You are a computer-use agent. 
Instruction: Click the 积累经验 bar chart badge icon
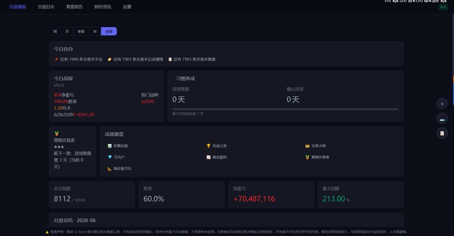[110, 146]
